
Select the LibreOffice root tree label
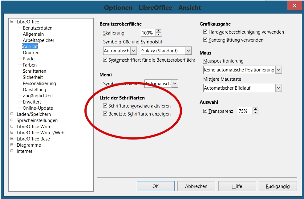(28, 22)
